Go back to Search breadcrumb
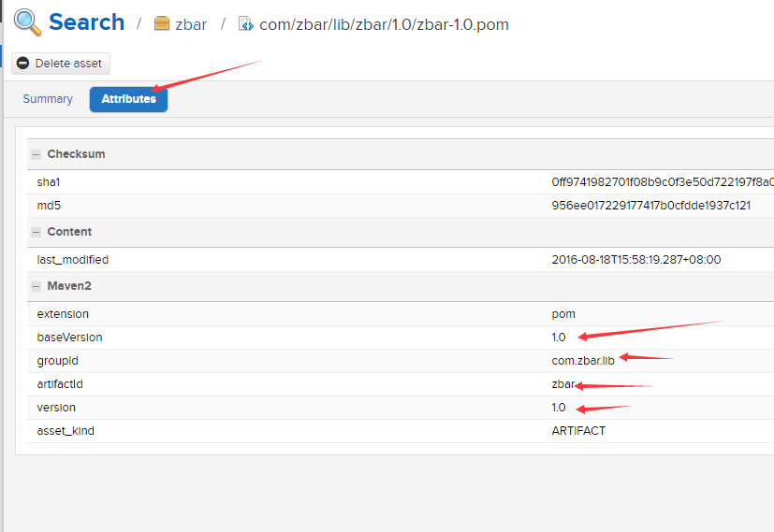Viewport: 774px width, 532px height. click(86, 22)
